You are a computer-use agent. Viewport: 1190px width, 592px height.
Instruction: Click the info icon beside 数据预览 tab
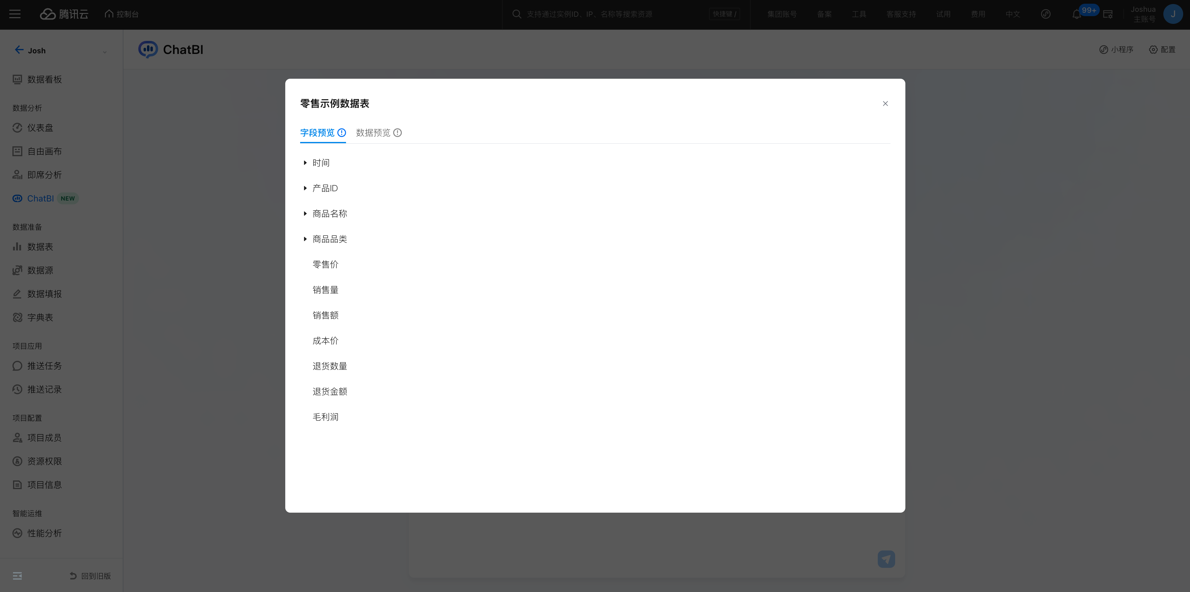(397, 133)
